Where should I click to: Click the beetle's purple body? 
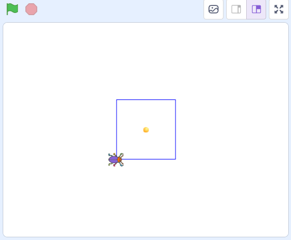coord(113,159)
